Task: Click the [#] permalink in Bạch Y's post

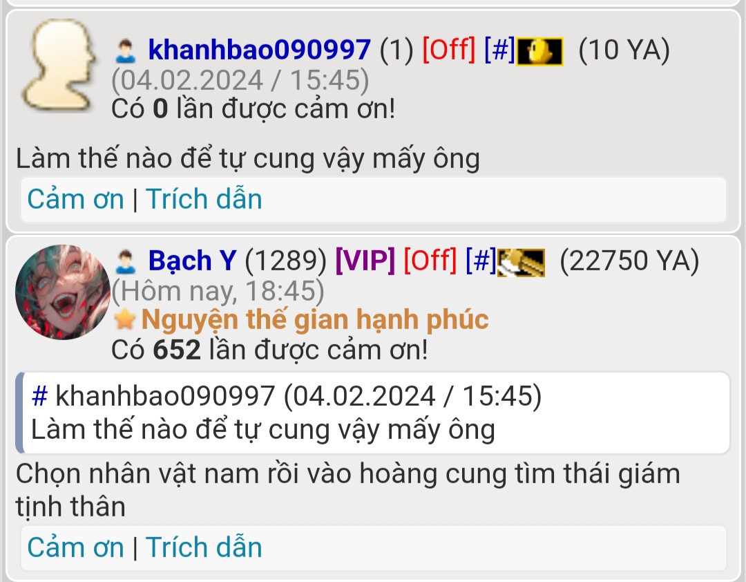Action: [x=481, y=261]
